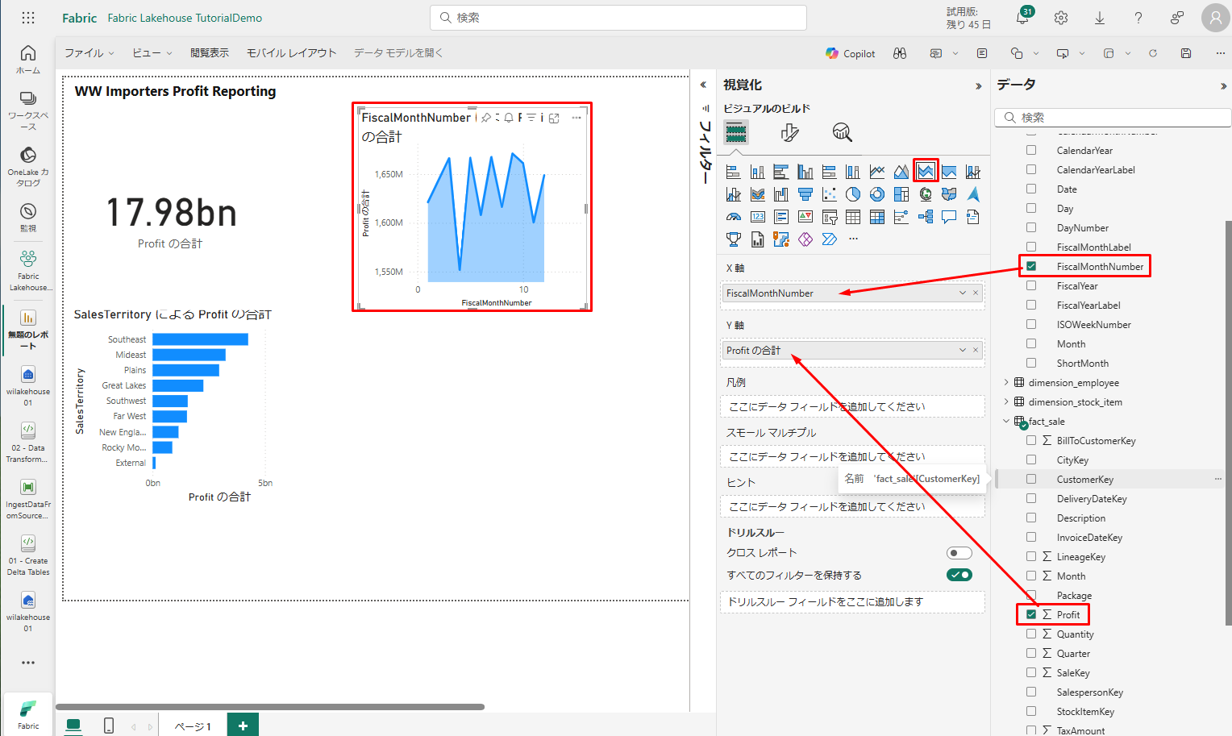Click the Data pane search field
Viewport: 1232px width, 736px height.
(x=1113, y=118)
